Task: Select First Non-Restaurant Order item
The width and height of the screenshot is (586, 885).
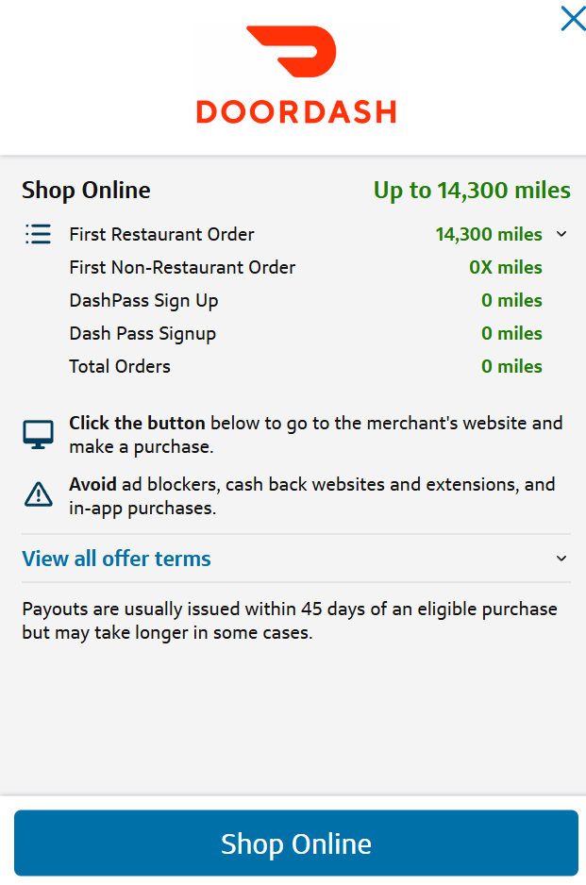Action: pos(182,267)
